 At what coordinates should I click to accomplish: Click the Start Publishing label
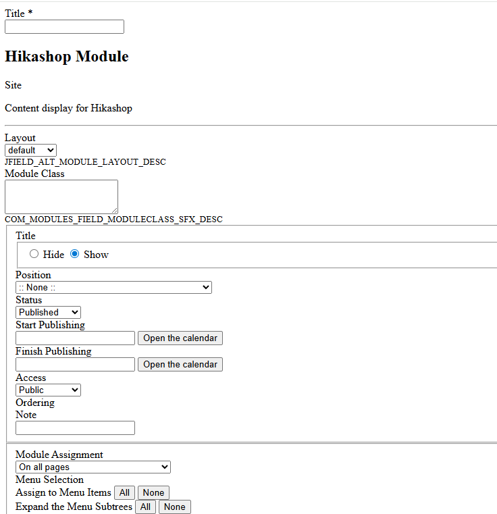coord(50,325)
